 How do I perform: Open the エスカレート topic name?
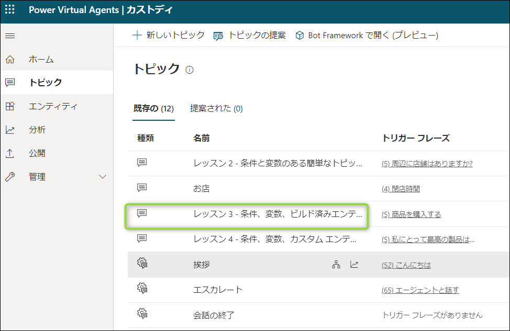(x=218, y=290)
